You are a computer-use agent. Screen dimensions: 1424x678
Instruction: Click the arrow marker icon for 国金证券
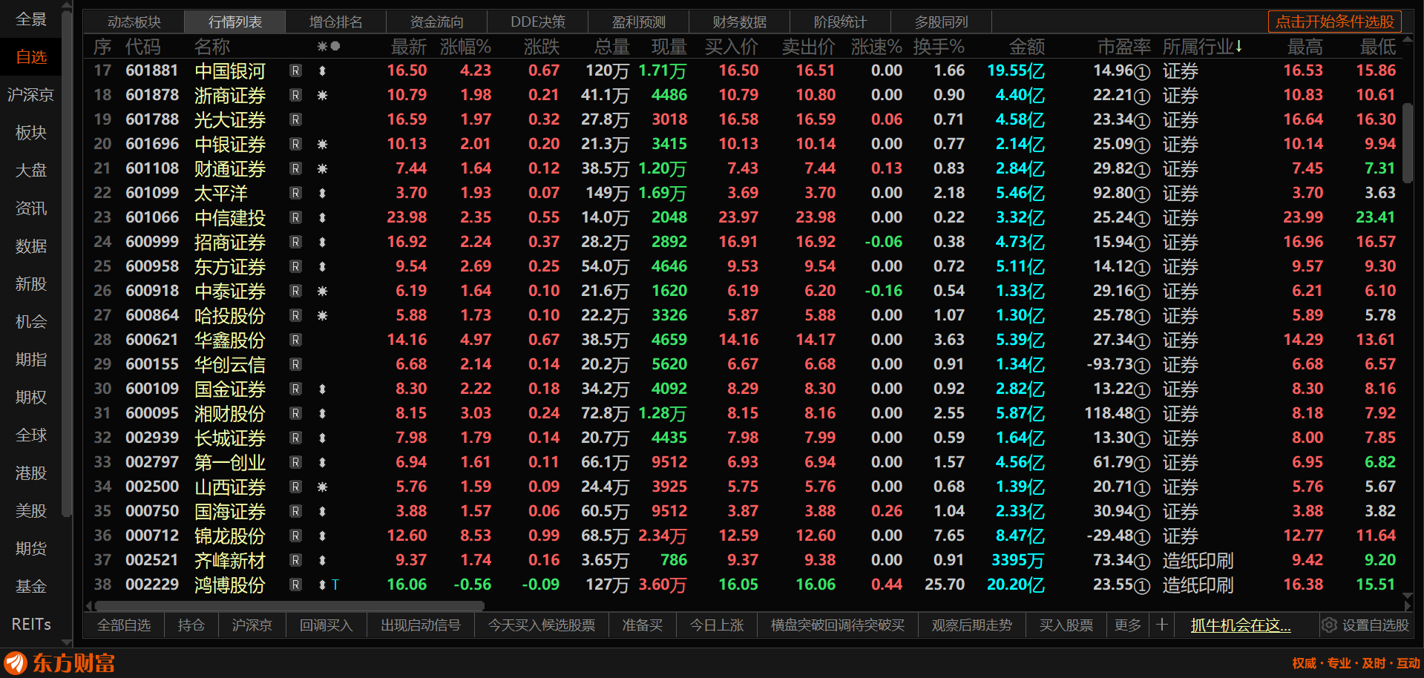[322, 389]
